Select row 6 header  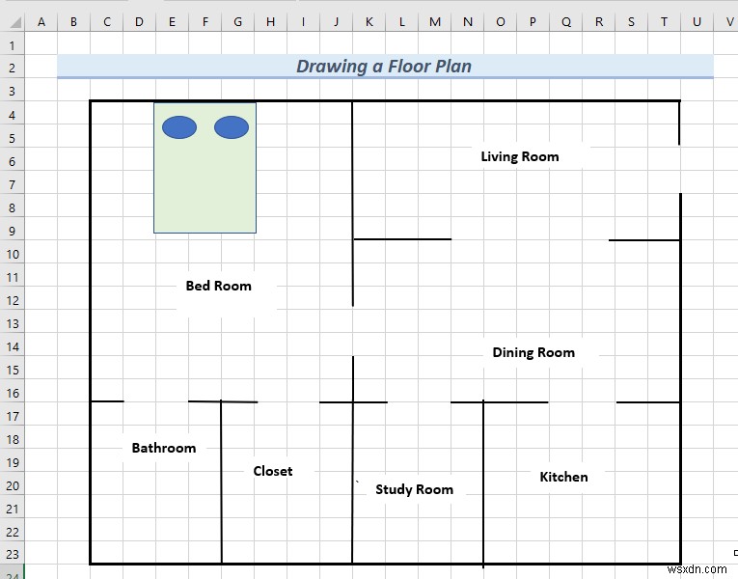point(13,161)
